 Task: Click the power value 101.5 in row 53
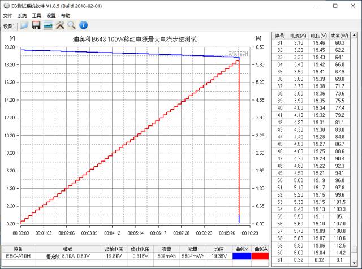click(x=339, y=202)
